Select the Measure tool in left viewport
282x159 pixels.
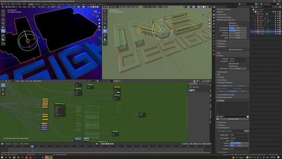3,39
